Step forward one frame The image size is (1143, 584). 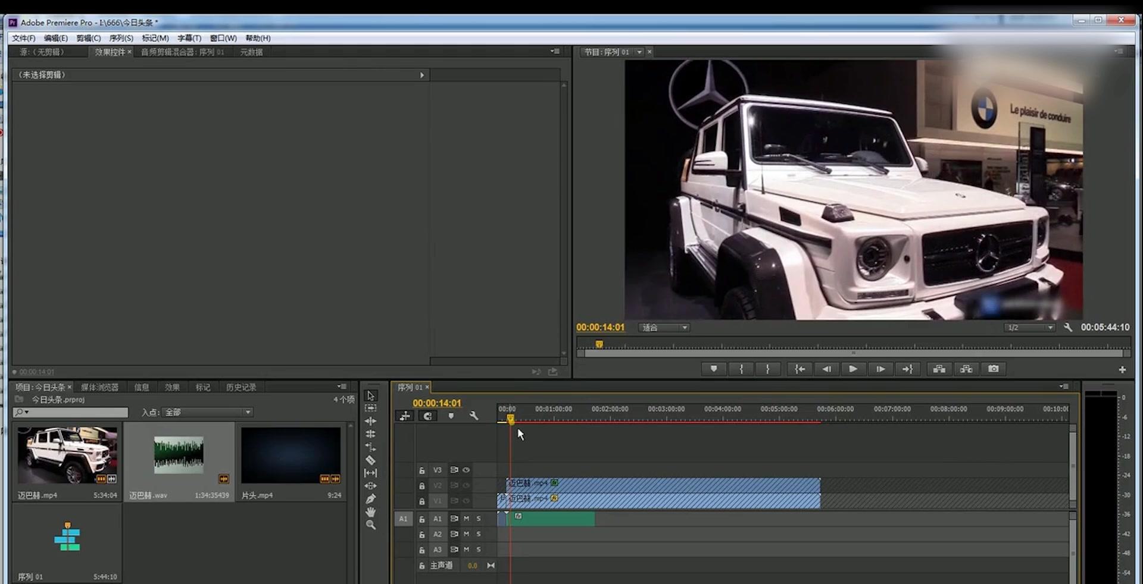coord(880,369)
